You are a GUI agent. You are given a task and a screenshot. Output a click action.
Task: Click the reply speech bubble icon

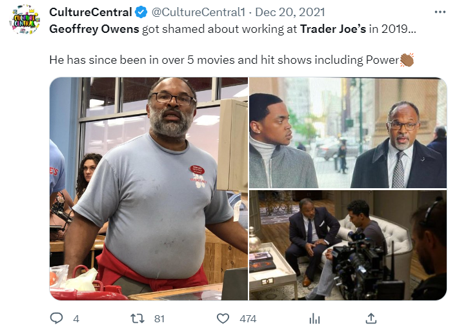pos(56,318)
